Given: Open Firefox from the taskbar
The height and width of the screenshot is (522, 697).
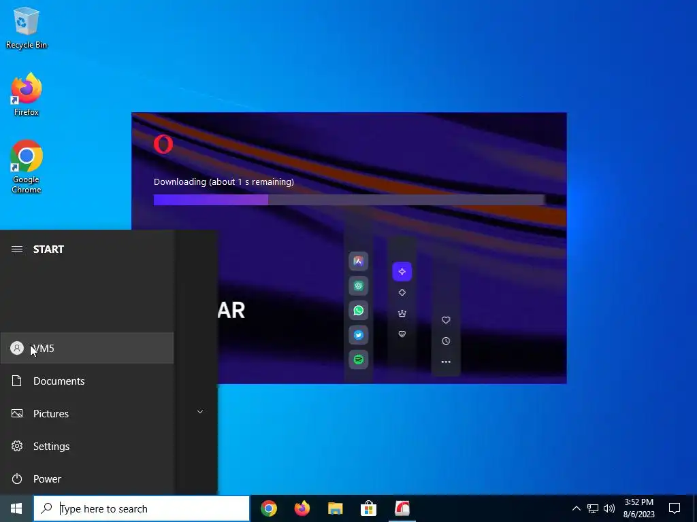Looking at the screenshot, I should [x=302, y=508].
